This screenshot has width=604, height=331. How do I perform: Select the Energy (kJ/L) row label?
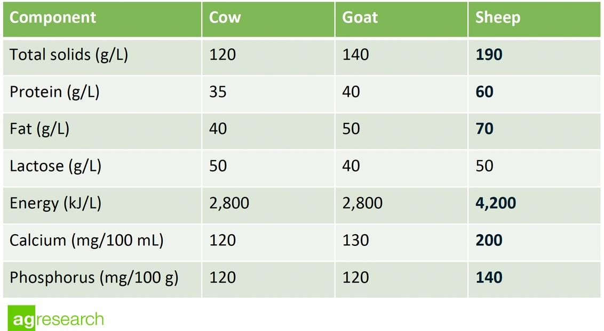click(56, 203)
